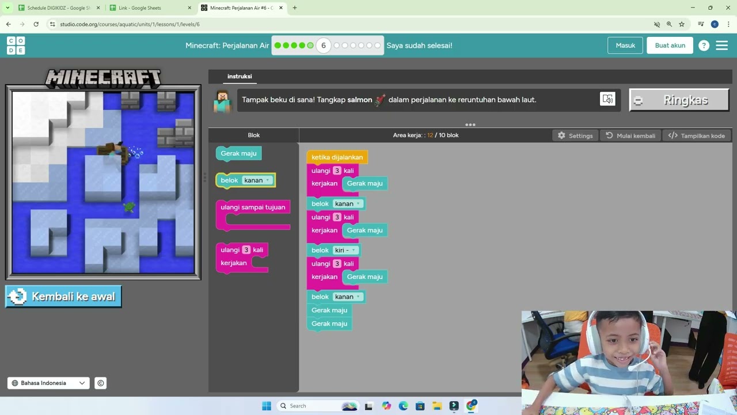Close the Schedule DIGIKIDZ tab
Viewport: 737px width, 415px height.
click(x=98, y=8)
